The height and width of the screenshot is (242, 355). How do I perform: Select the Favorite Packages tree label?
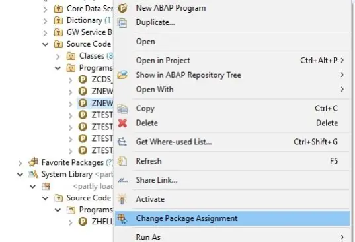73,162
